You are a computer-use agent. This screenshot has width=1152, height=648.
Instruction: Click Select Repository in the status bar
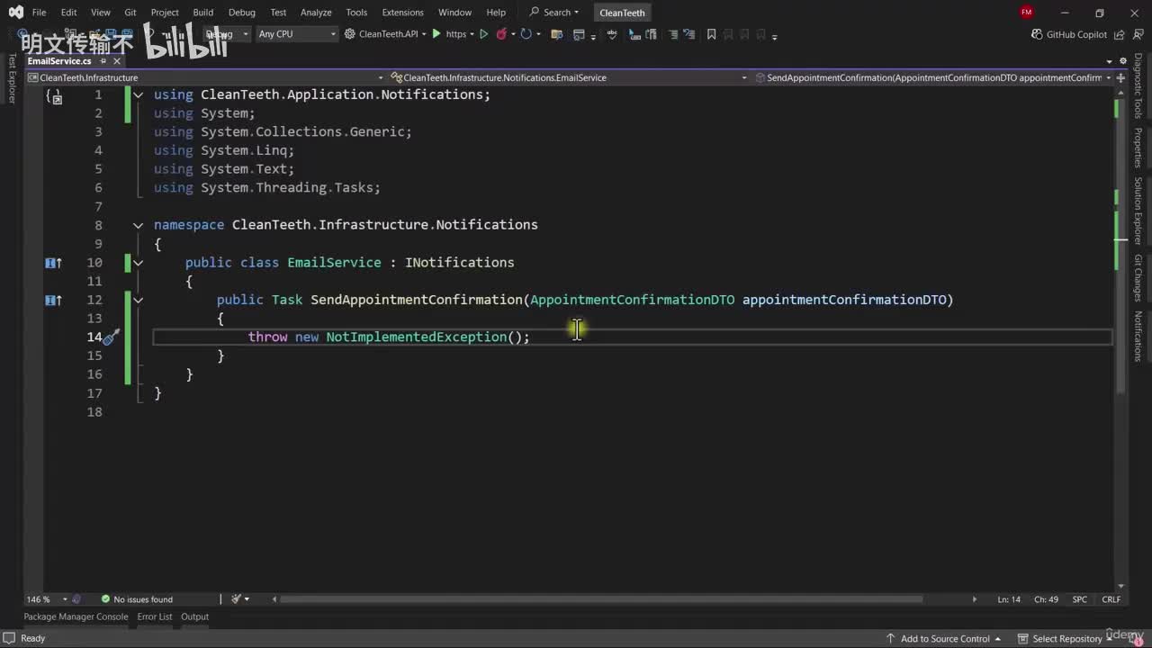coord(1067,639)
